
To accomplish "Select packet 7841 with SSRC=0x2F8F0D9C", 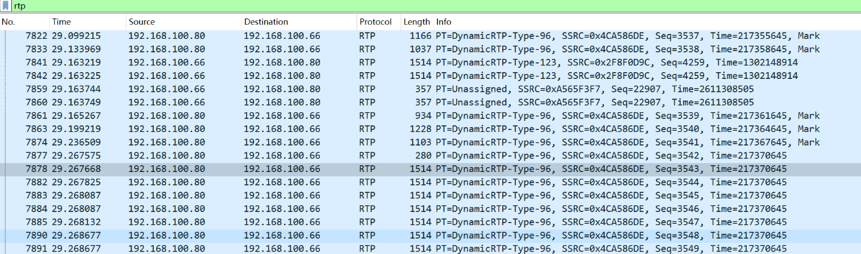I will coord(430,62).
